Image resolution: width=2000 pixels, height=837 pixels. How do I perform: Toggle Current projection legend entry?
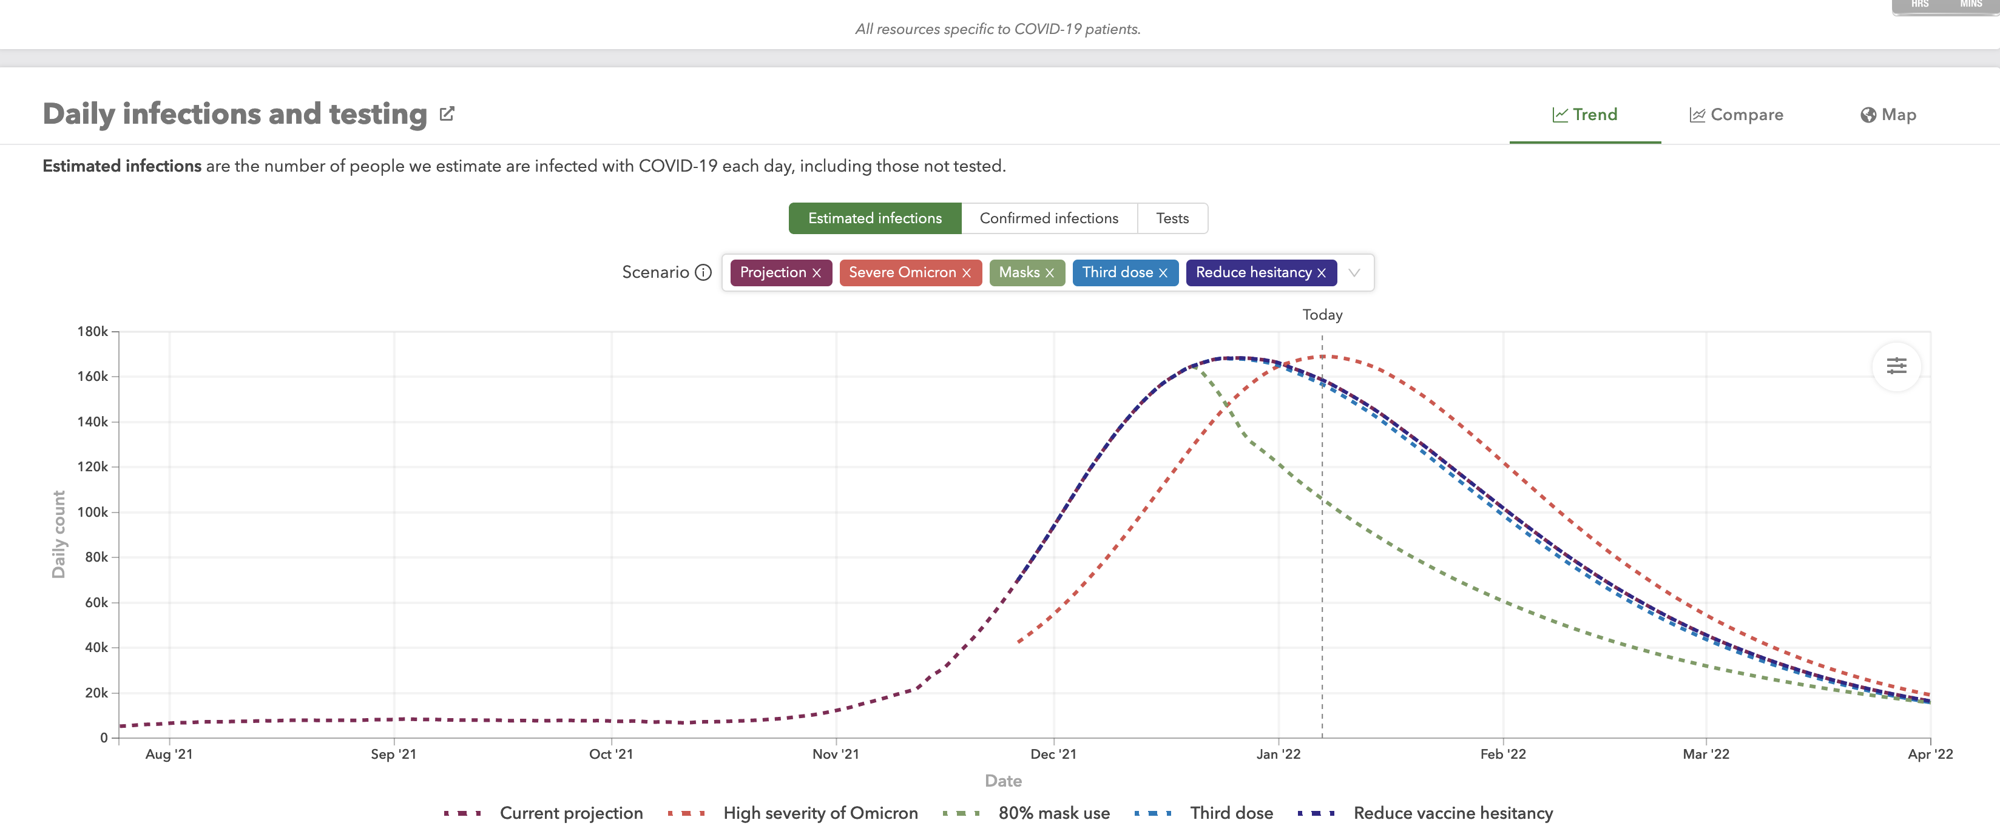click(x=544, y=813)
